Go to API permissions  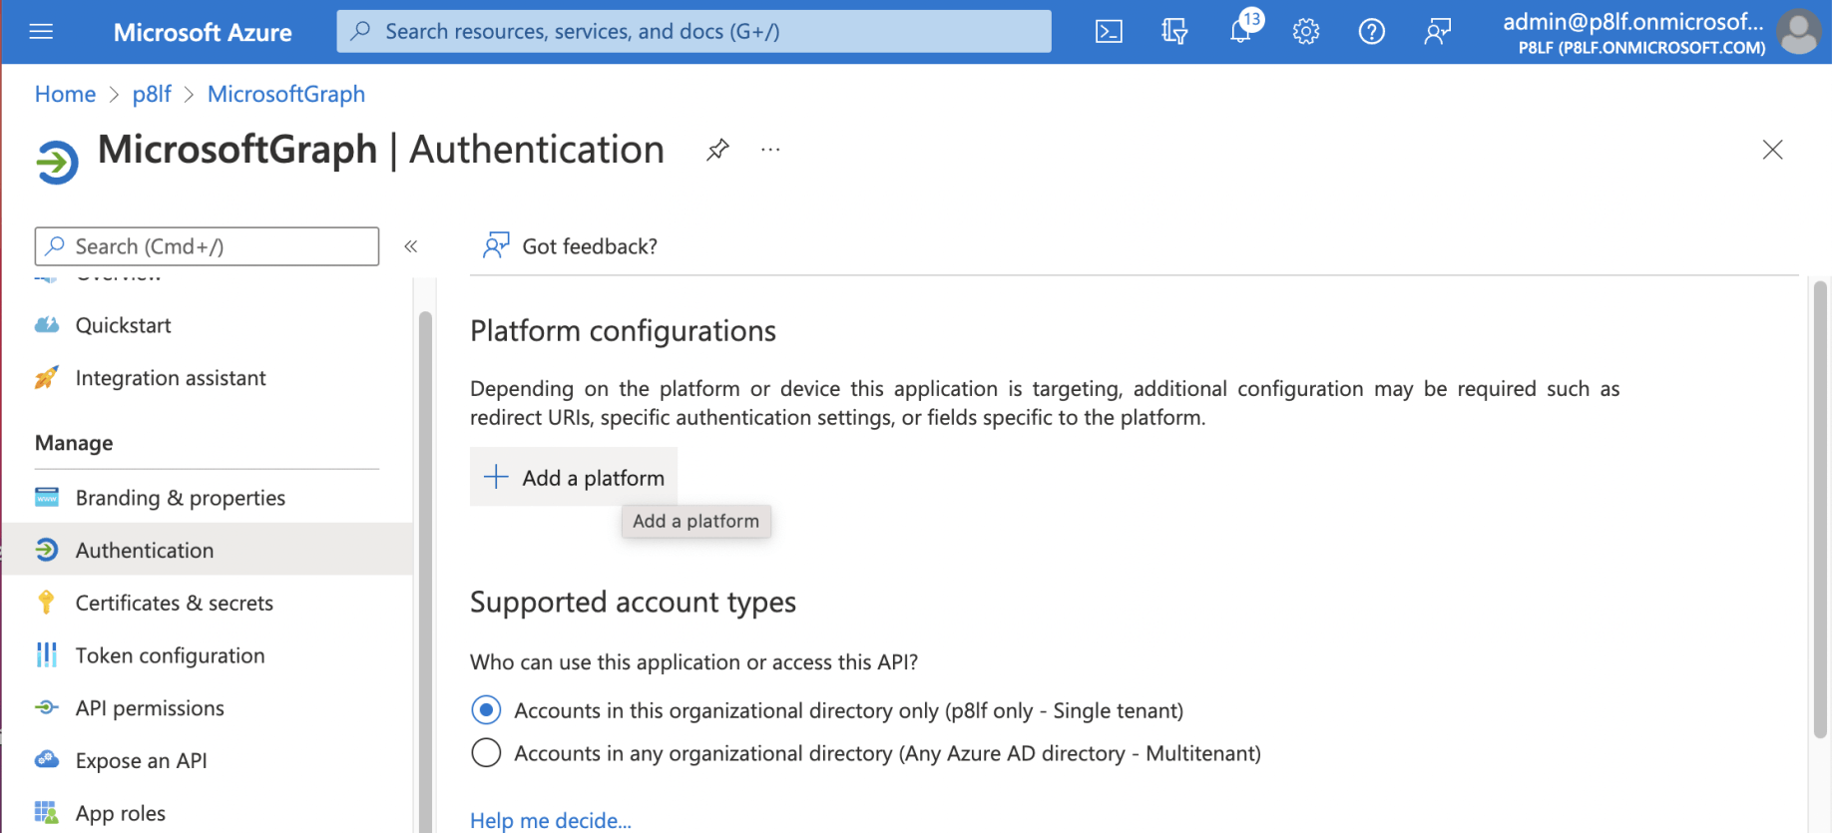(150, 708)
